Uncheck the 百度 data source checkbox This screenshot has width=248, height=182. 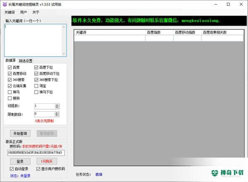pyautogui.click(x=10, y=67)
